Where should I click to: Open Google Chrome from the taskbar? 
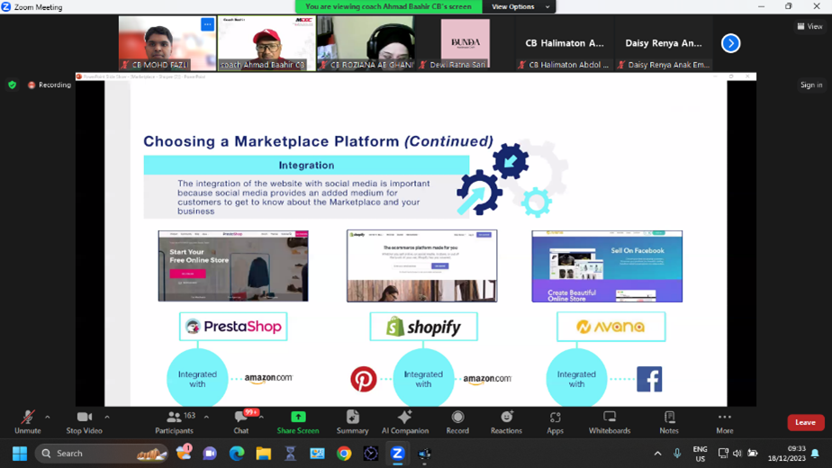pos(344,454)
